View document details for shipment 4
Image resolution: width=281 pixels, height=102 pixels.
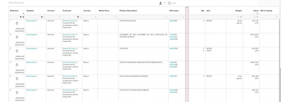(17, 65)
